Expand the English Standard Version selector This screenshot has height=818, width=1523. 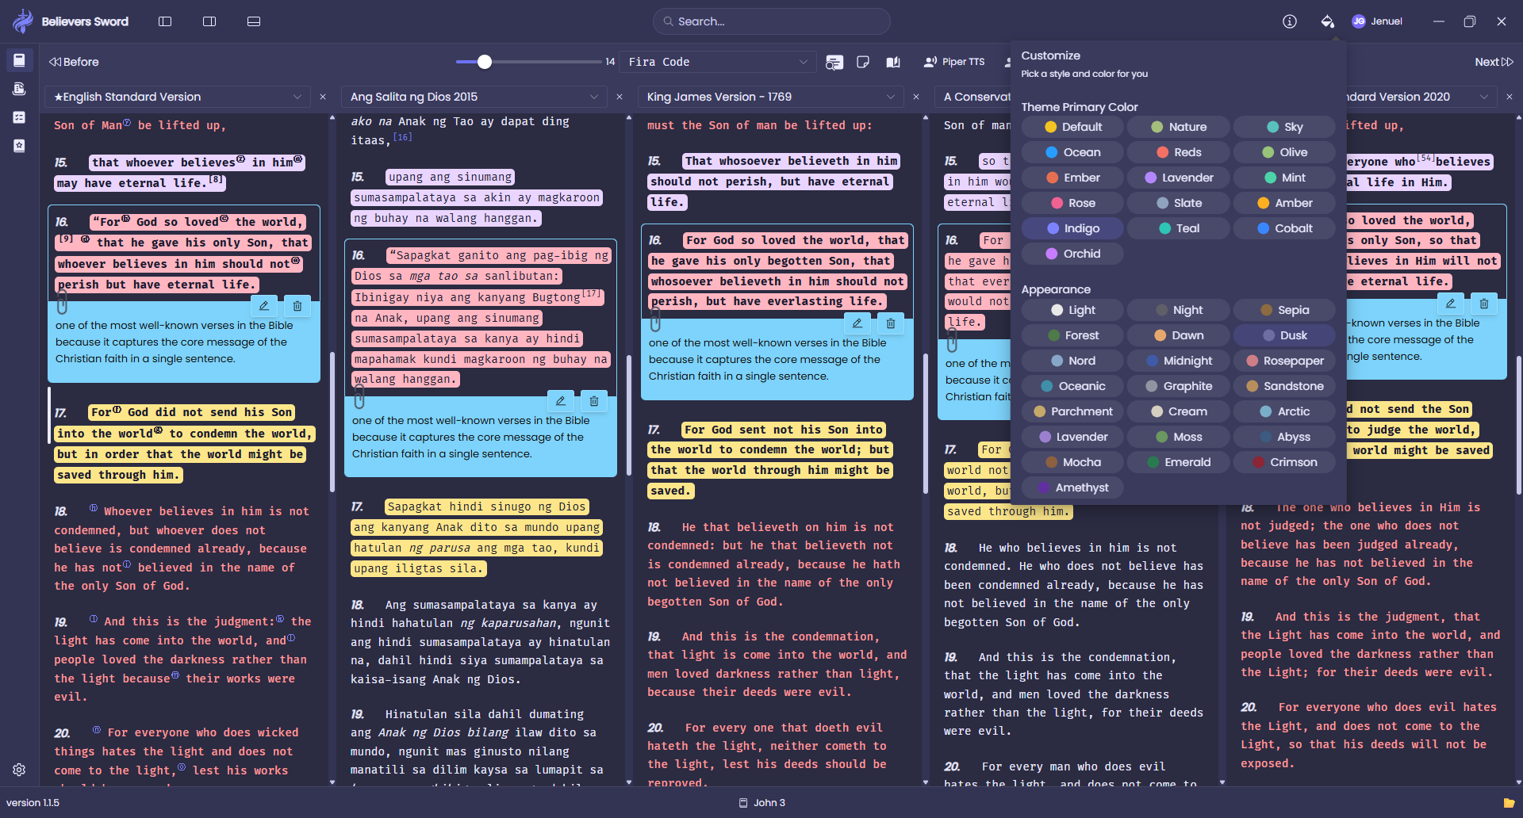[178, 97]
